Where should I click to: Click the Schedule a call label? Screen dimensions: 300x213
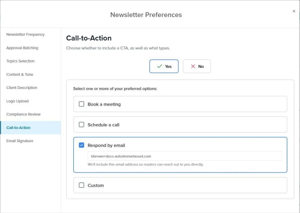[x=103, y=125]
